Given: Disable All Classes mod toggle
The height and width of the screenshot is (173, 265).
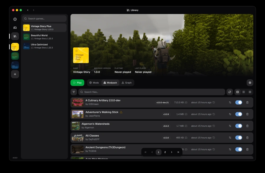Looking at the screenshot, I should tap(239, 138).
